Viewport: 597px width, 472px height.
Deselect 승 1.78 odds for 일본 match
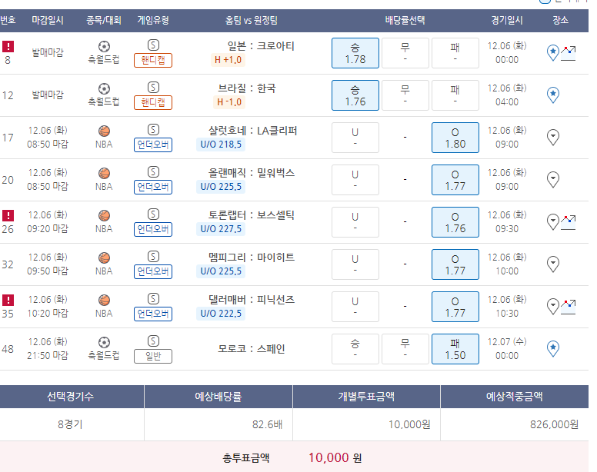point(355,53)
